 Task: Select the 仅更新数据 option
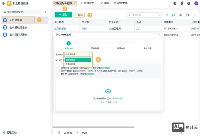[x=78, y=64]
